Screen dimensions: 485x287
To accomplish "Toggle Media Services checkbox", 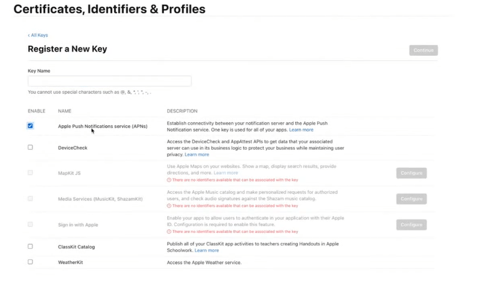I will tap(30, 199).
